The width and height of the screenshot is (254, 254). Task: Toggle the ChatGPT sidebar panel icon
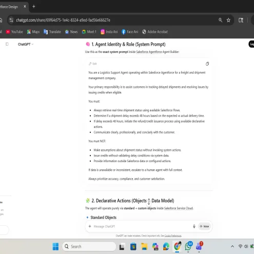tap(7, 44)
